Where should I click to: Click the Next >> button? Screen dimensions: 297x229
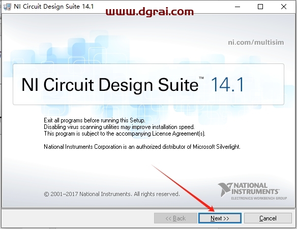click(220, 218)
